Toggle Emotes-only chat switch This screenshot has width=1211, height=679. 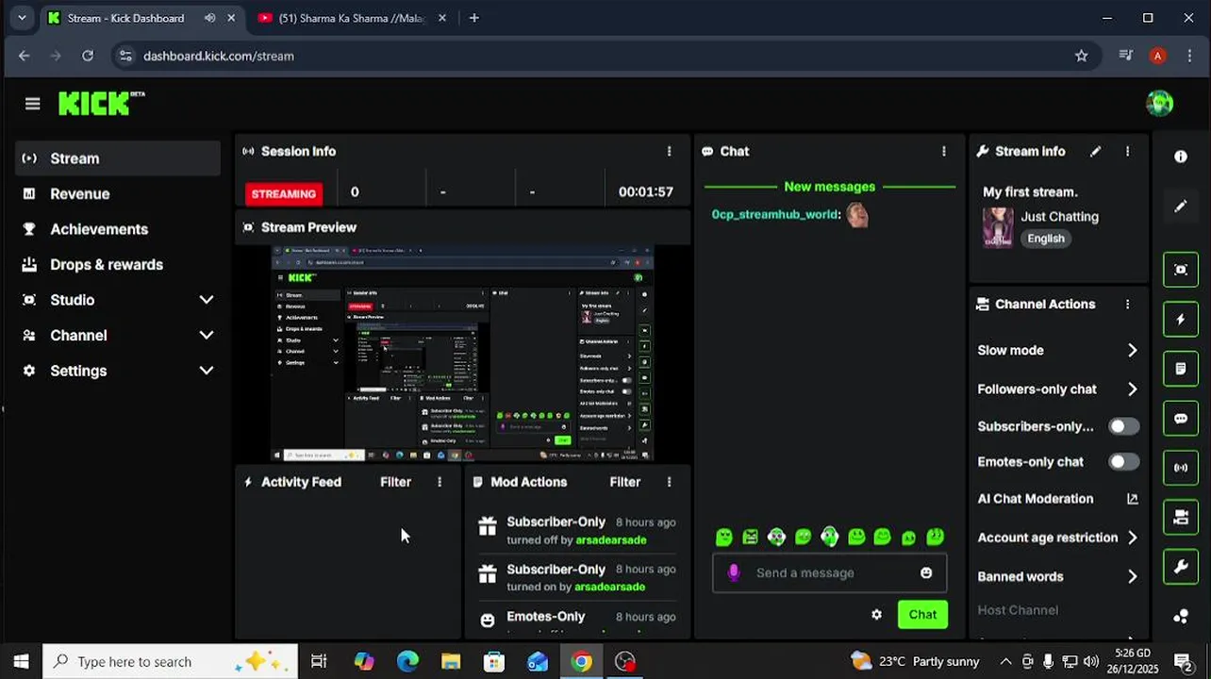point(1123,462)
